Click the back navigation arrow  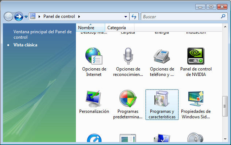pos(8,16)
